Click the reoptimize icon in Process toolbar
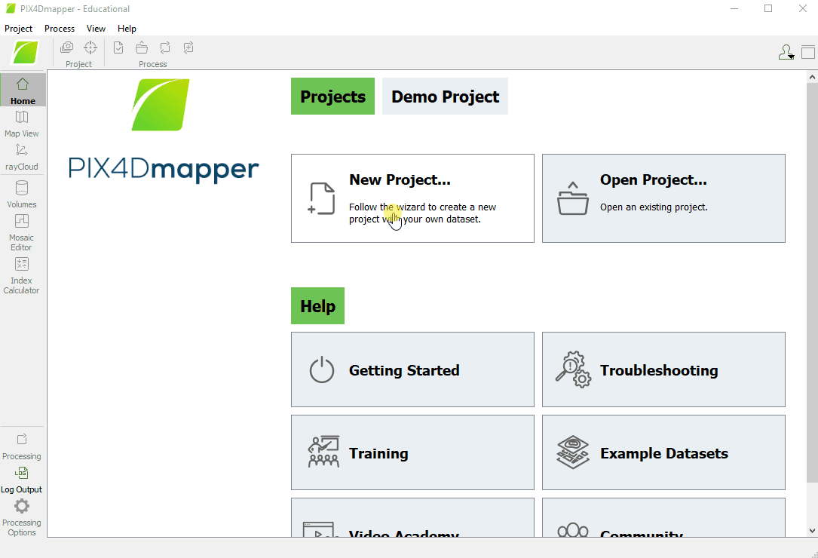 tap(165, 48)
